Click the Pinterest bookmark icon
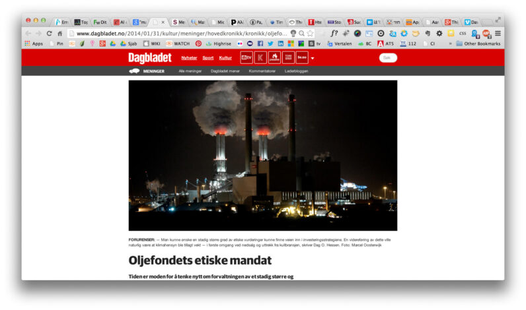 (x=198, y=44)
